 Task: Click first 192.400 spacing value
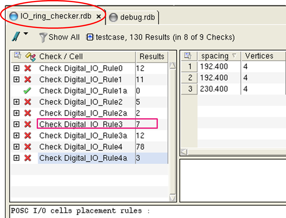pos(214,67)
